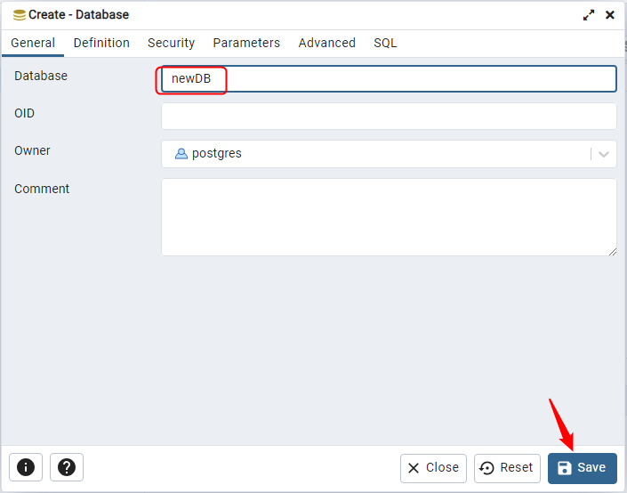
Task: Click the Close button
Action: 433,468
